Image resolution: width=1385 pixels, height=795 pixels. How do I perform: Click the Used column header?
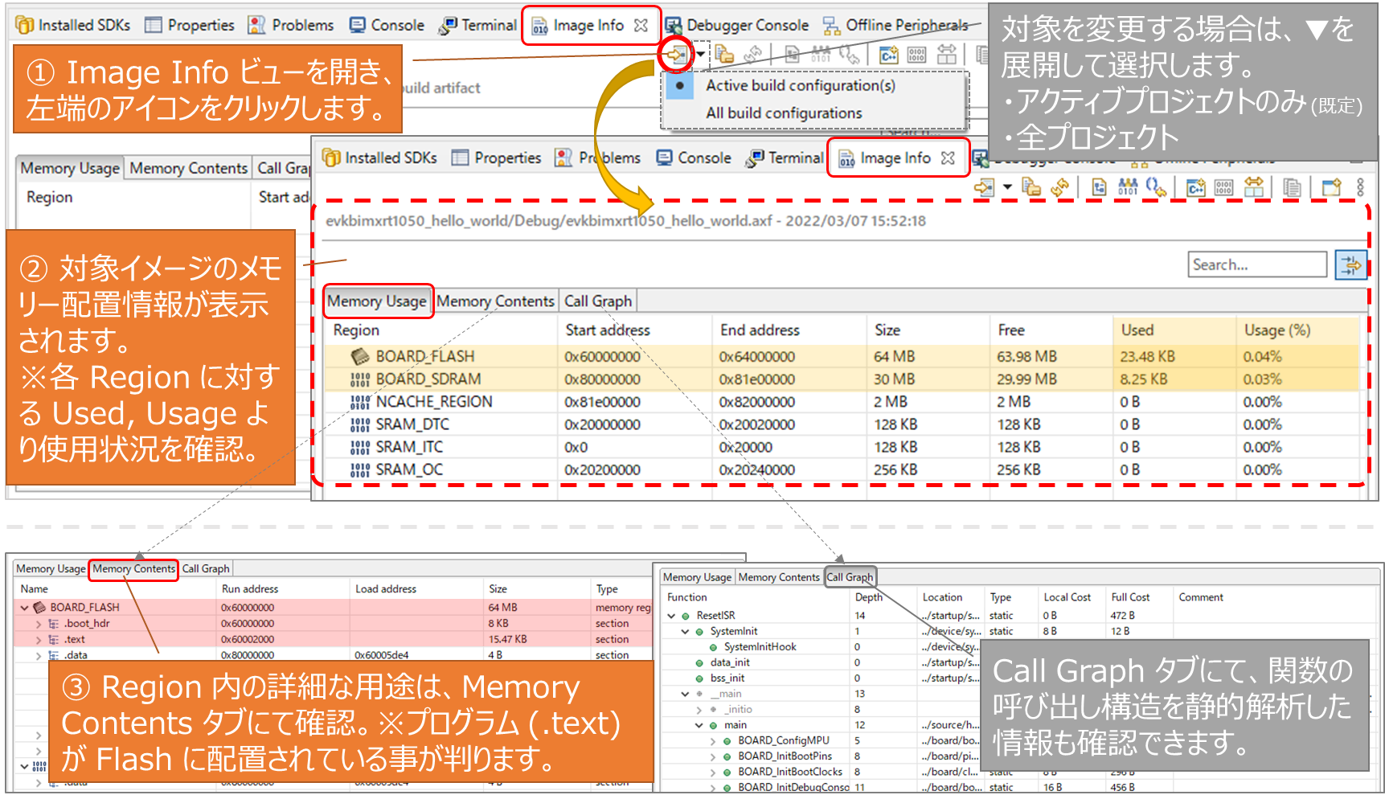[1137, 330]
